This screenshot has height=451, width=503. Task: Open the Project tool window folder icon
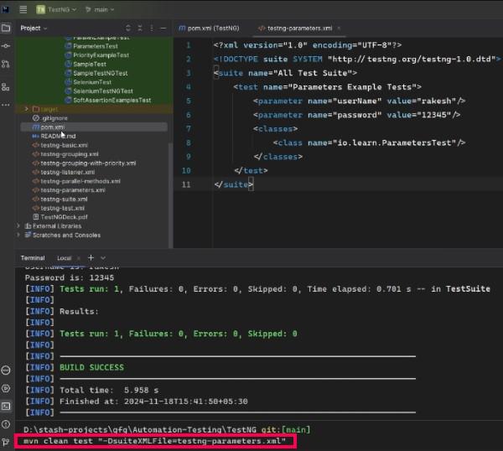coord(7,28)
